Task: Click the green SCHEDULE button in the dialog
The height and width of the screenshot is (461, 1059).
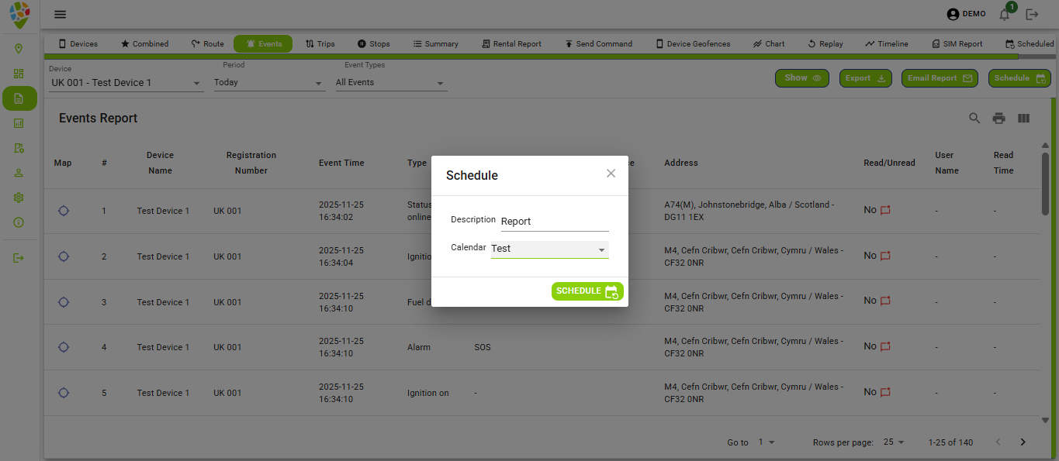Action: click(587, 291)
